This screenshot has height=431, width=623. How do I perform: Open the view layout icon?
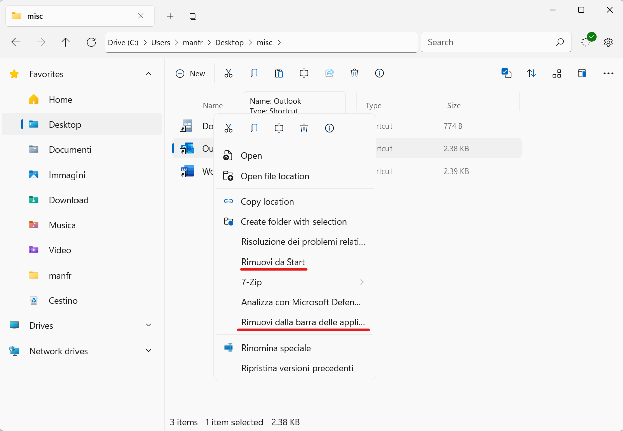coord(557,73)
